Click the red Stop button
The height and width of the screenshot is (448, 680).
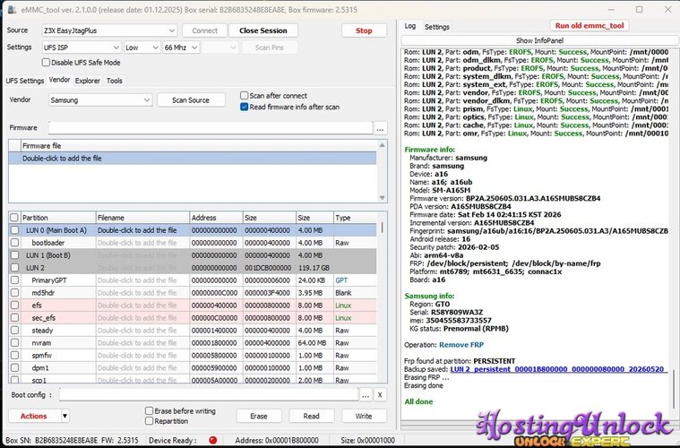tap(364, 30)
